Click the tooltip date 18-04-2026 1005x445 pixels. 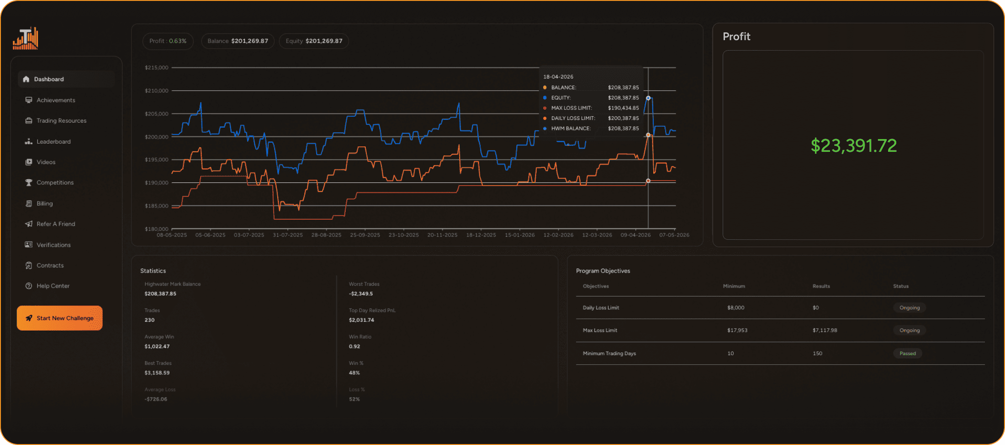click(x=558, y=77)
